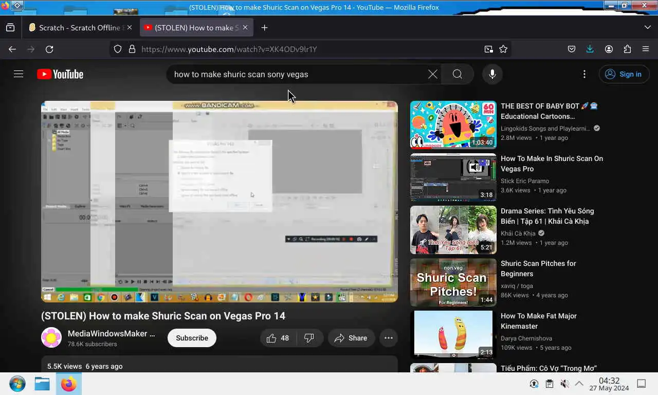Viewport: 658px width, 395px height.
Task: Reload the current page
Action: (49, 49)
